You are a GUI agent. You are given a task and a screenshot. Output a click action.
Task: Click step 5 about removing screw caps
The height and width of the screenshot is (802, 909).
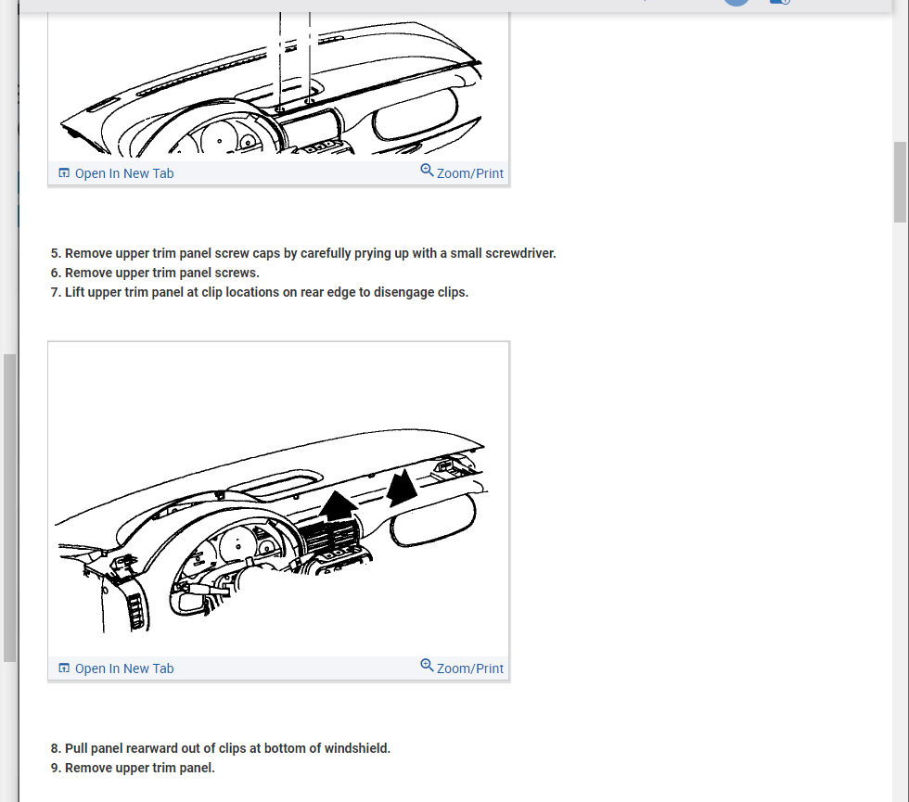pyautogui.click(x=303, y=253)
